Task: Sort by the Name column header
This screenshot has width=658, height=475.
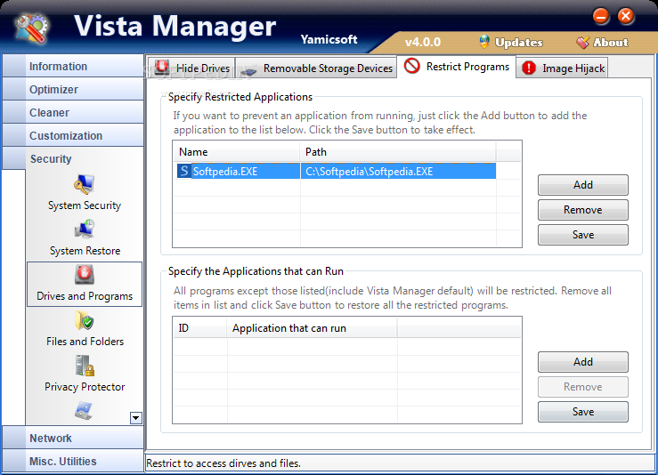Action: click(237, 152)
